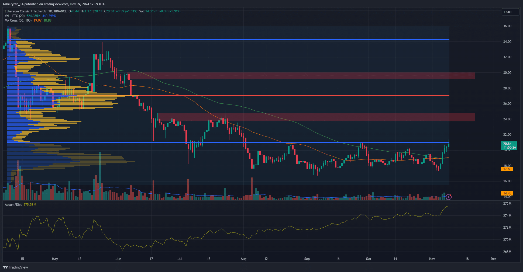Click the Jul label on the time axis
The height and width of the screenshot is (272, 523).
[x=180, y=259]
